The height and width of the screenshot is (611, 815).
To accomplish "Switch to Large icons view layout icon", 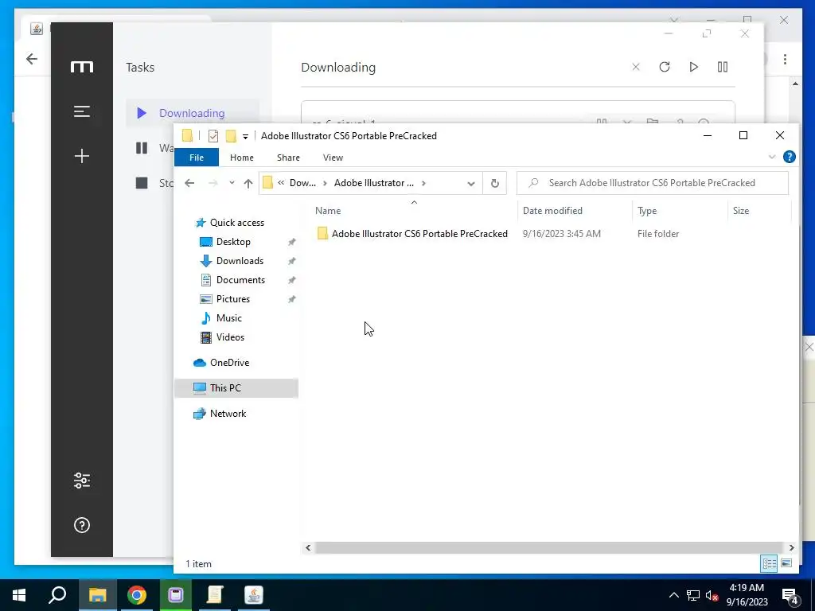I will coord(786,563).
